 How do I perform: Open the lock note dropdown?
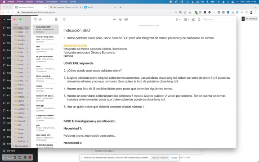[x=178, y=19]
